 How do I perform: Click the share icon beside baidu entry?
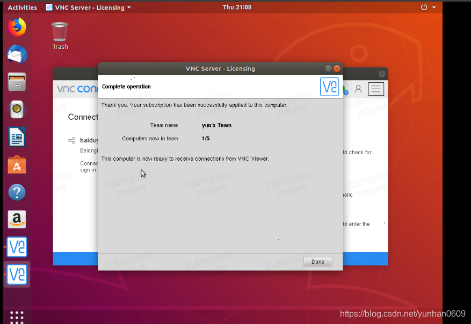coord(71,140)
